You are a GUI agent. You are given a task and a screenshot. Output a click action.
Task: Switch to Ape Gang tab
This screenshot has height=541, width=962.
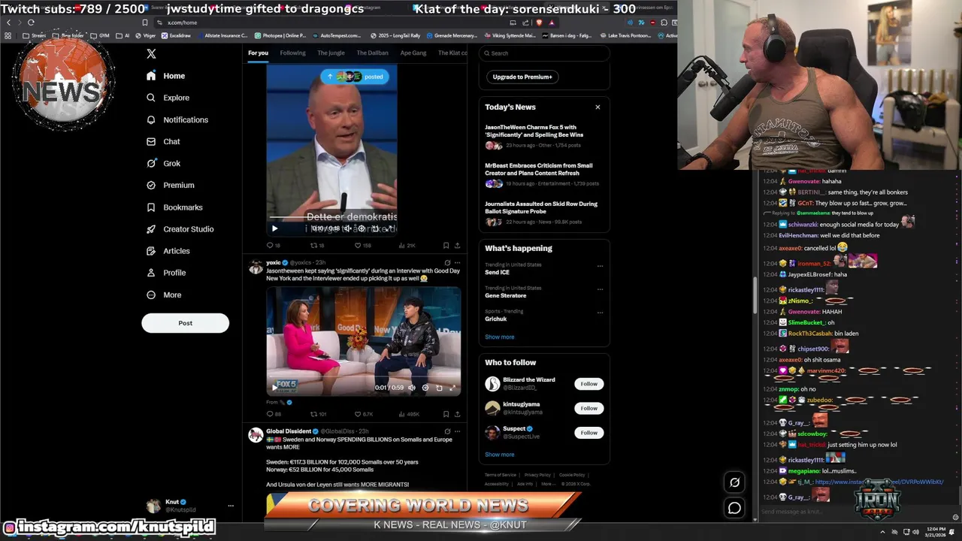[x=413, y=53]
